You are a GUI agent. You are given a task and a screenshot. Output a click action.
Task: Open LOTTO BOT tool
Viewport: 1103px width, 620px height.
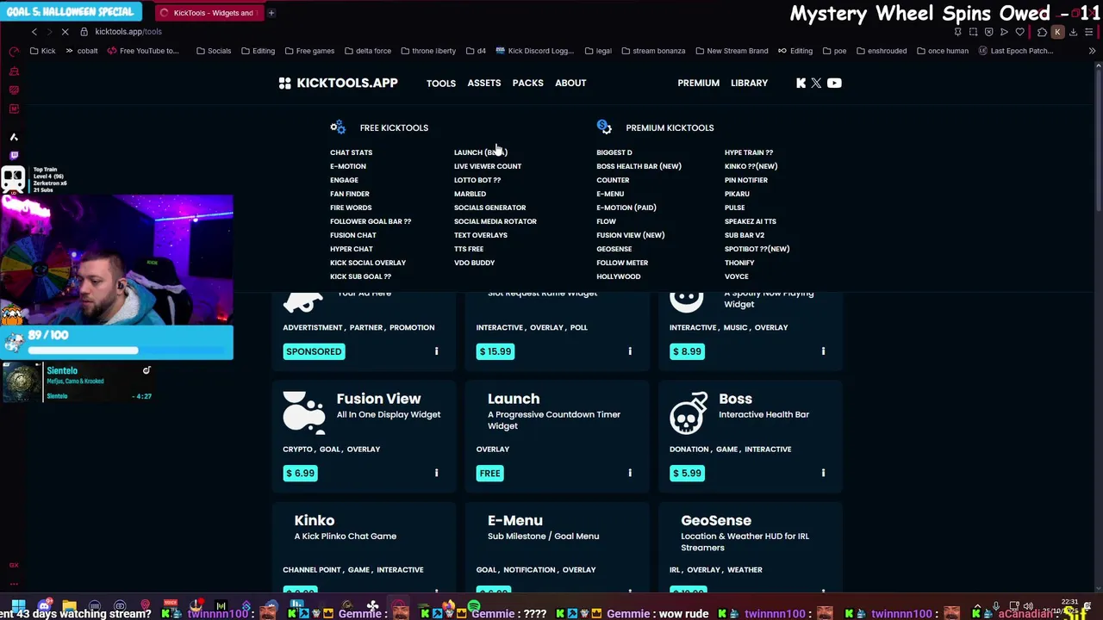[477, 180]
